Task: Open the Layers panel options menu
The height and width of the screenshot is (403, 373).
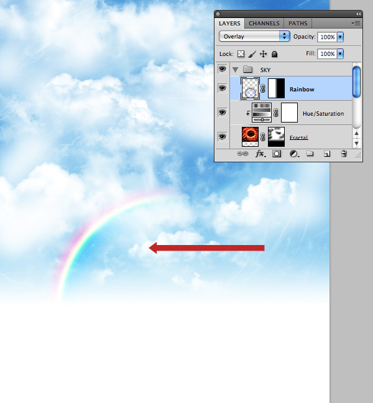Action: coord(356,24)
